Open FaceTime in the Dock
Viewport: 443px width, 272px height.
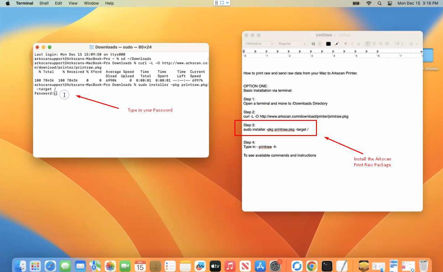pos(125,266)
